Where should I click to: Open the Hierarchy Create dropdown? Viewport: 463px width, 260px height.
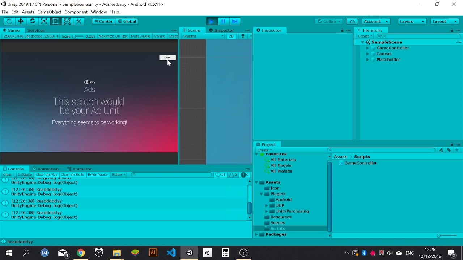click(365, 36)
